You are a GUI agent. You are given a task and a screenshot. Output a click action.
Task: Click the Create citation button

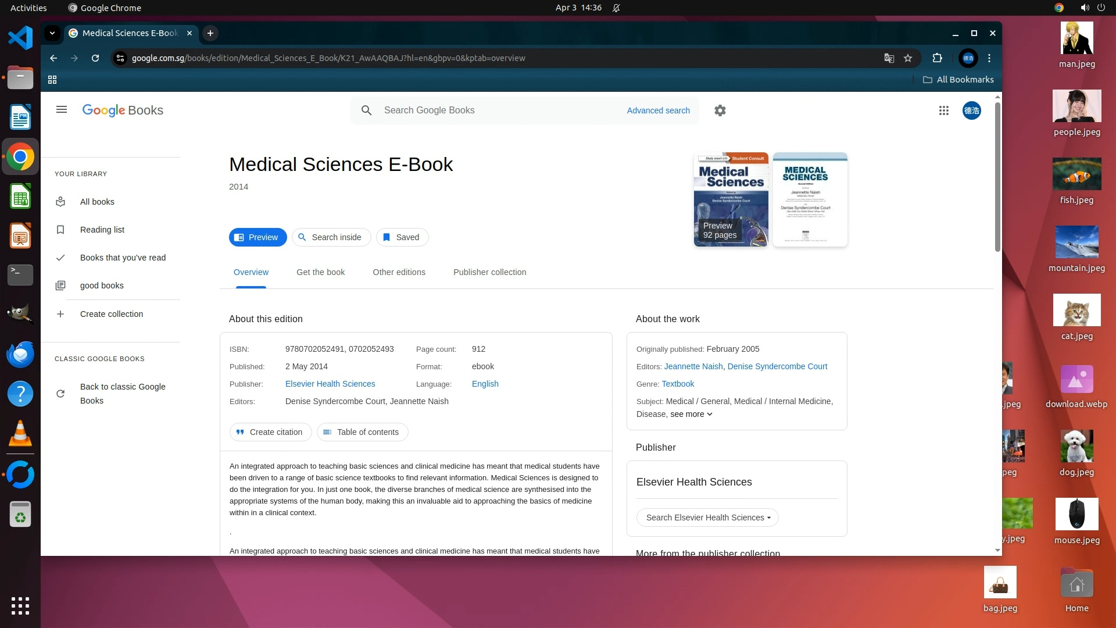point(270,432)
